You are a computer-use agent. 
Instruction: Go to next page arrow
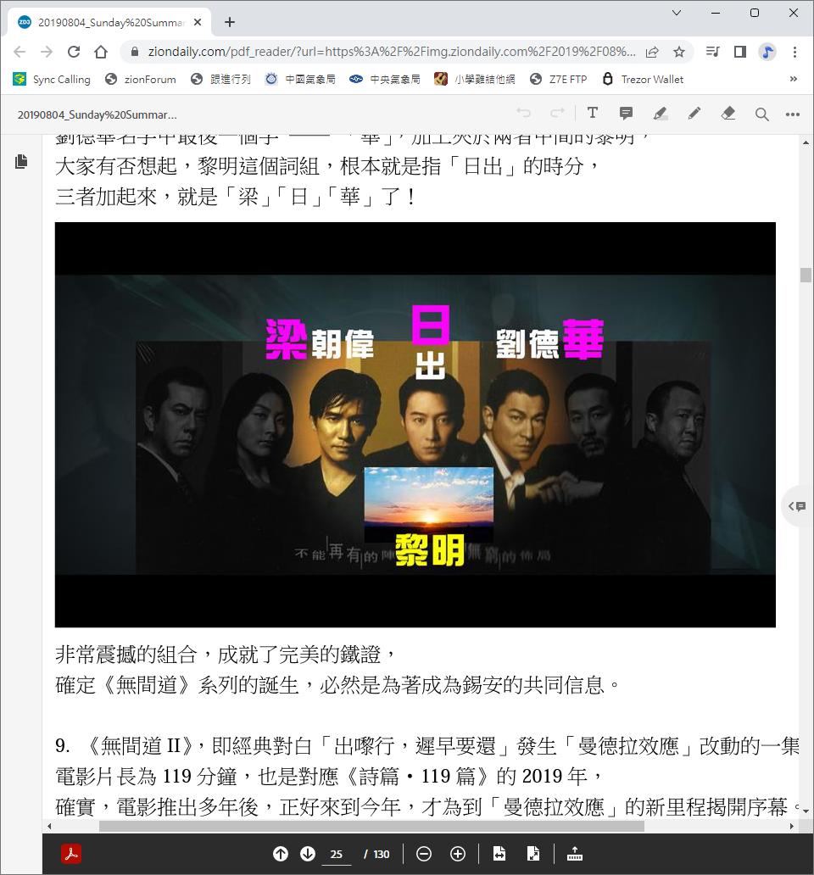point(308,854)
